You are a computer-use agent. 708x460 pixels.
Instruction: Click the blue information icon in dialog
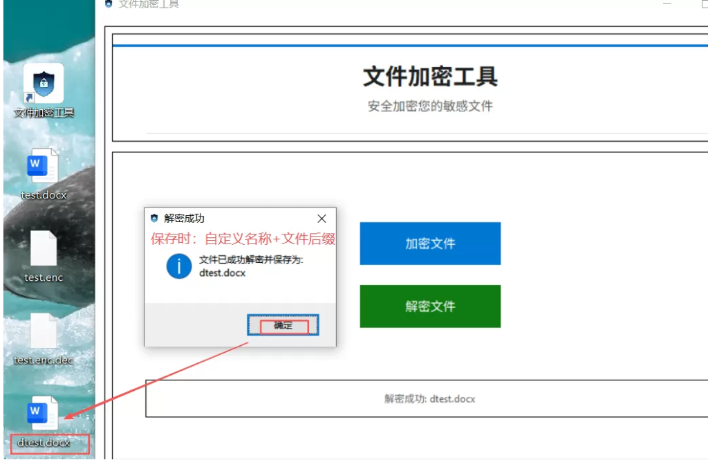coord(179,266)
